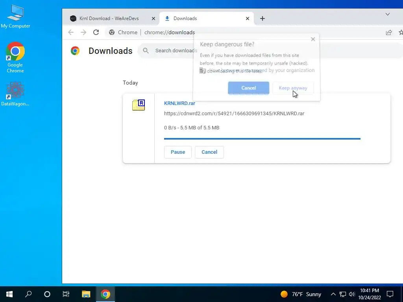Viewport: 403px width, 302px height.
Task: Cancel the KRNLWRD.rar download
Action: tap(209, 152)
